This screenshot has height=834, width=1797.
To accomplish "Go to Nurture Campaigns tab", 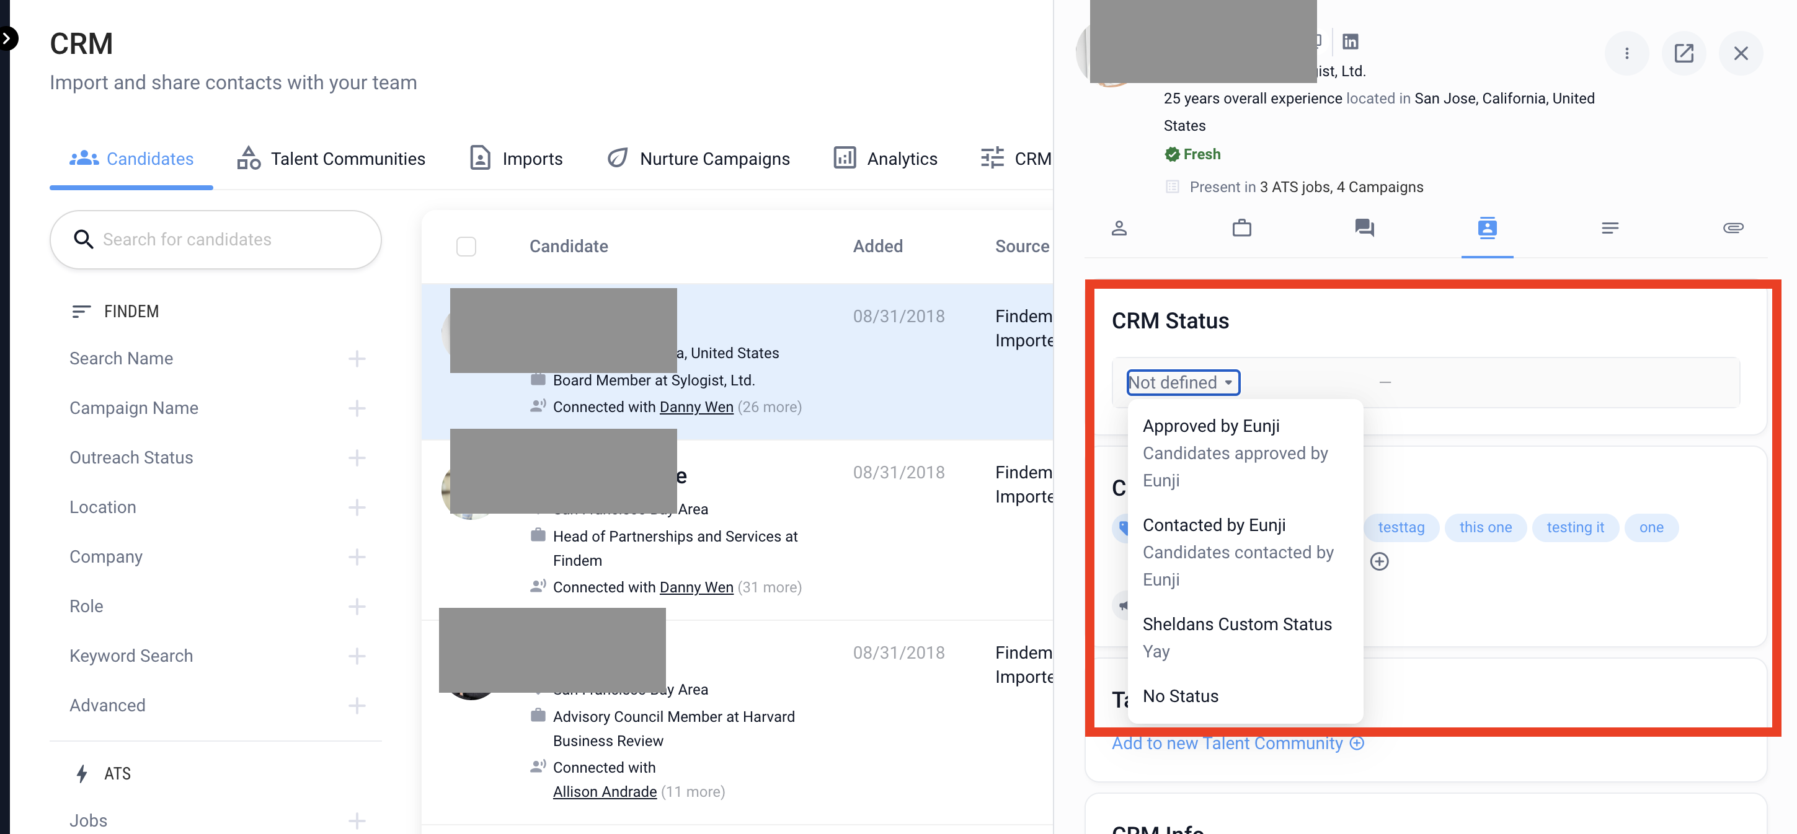I will [x=698, y=159].
